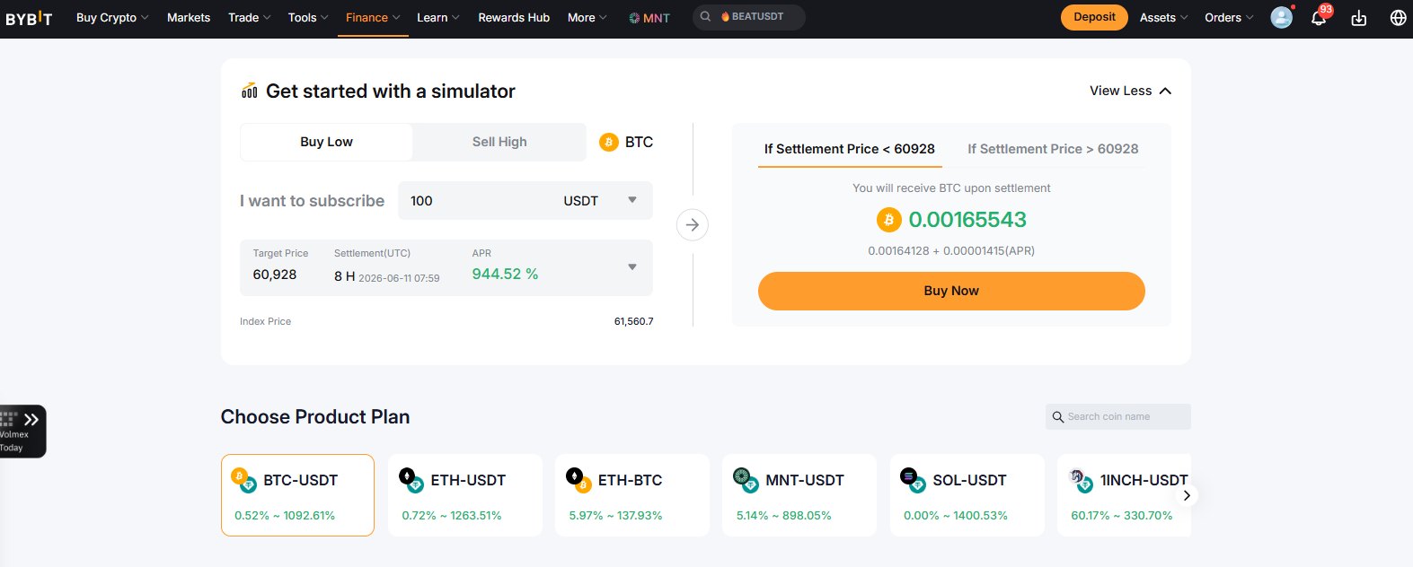Open the Learn dropdown menu
This screenshot has height=567, width=1413.
[438, 17]
